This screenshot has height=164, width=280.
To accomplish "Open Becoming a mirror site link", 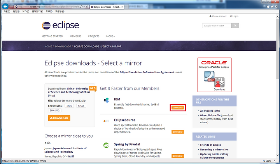I will tap(214, 150).
